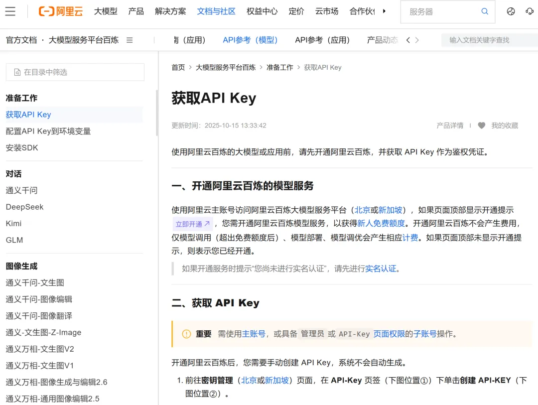Open the 定价 top menu
Viewport: 538px width, 405px height.
coord(296,11)
